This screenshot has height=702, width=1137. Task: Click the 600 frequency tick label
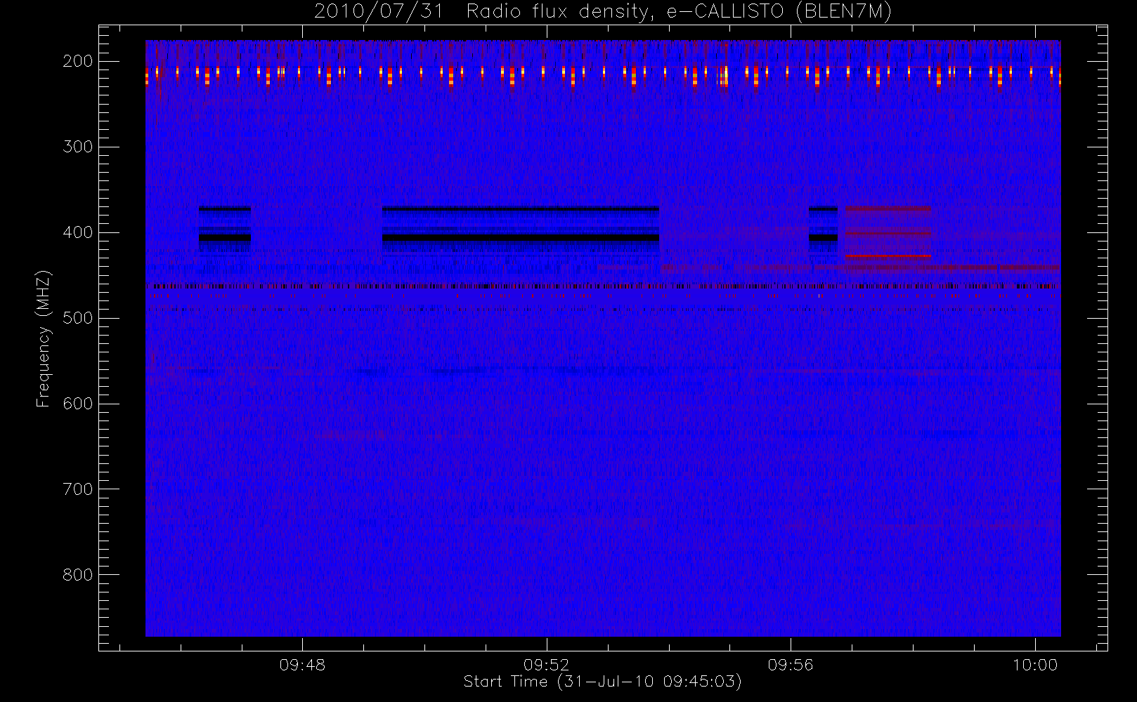tap(78, 404)
